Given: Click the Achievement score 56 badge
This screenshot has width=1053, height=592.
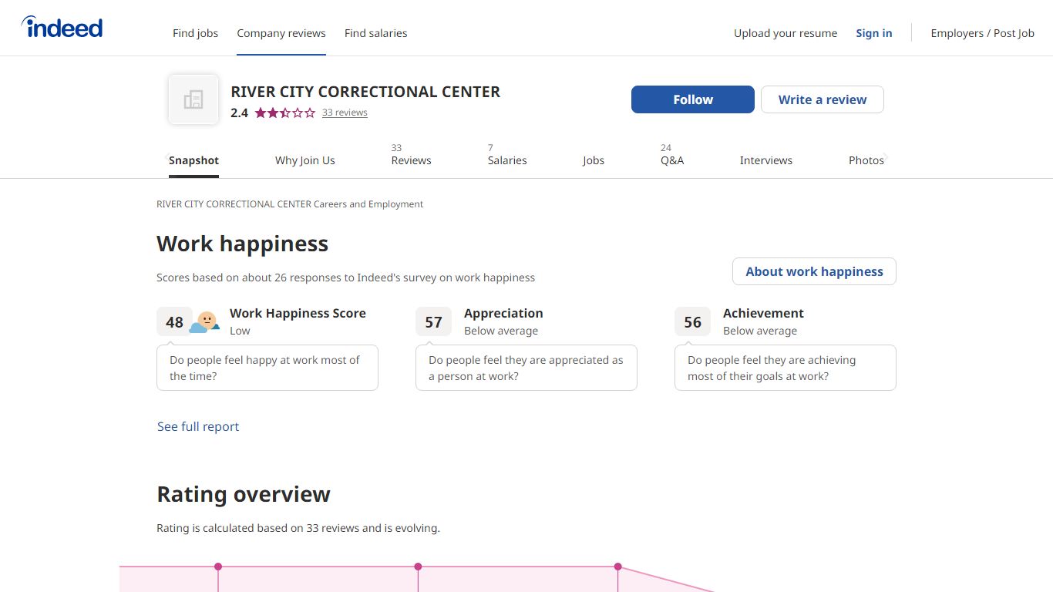Looking at the screenshot, I should 693,322.
